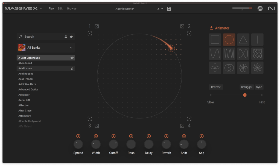Select the starburst animator shape

tap(257, 68)
